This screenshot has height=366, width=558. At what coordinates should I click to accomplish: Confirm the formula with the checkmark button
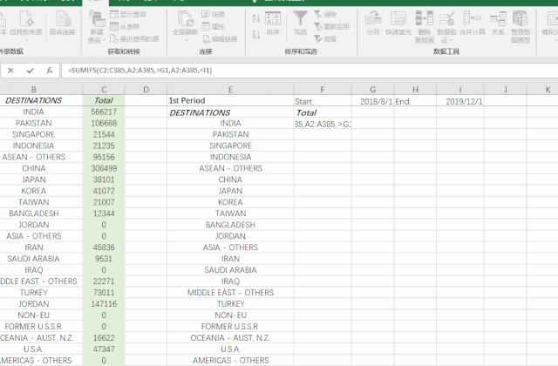coord(31,71)
